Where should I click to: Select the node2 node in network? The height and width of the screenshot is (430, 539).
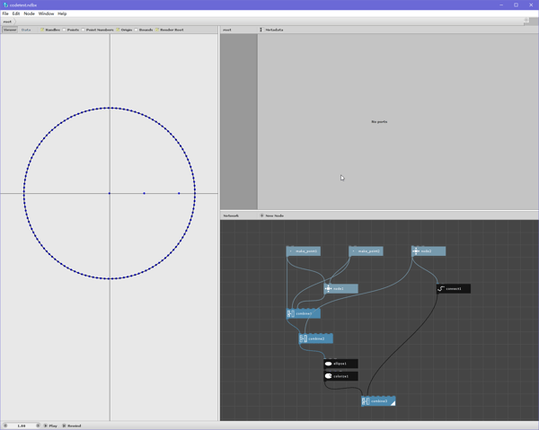[x=429, y=251]
